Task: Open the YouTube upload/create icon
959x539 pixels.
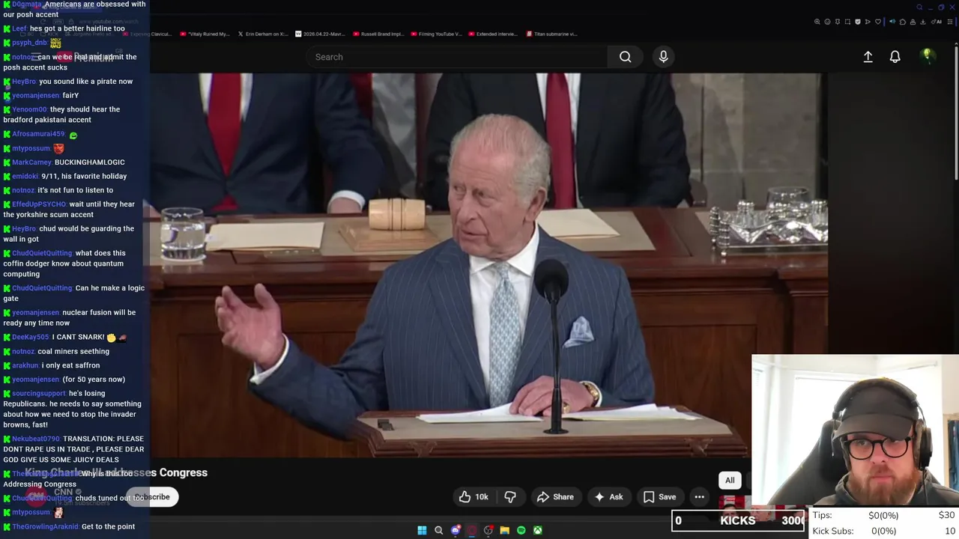Action: [x=868, y=57]
